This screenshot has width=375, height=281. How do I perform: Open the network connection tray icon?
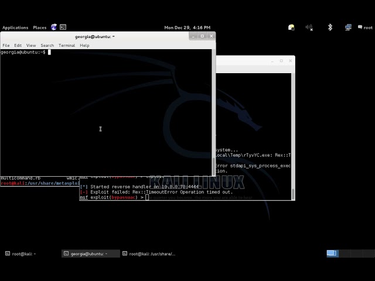[x=348, y=28]
